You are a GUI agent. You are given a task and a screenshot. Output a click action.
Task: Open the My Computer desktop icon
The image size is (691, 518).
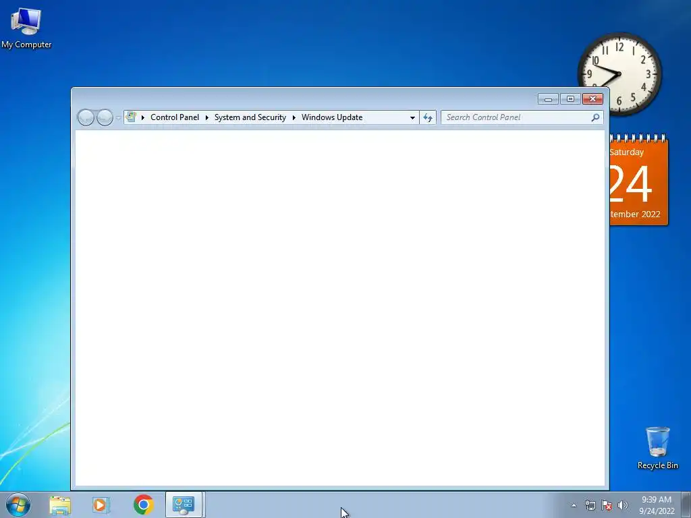[x=26, y=28]
